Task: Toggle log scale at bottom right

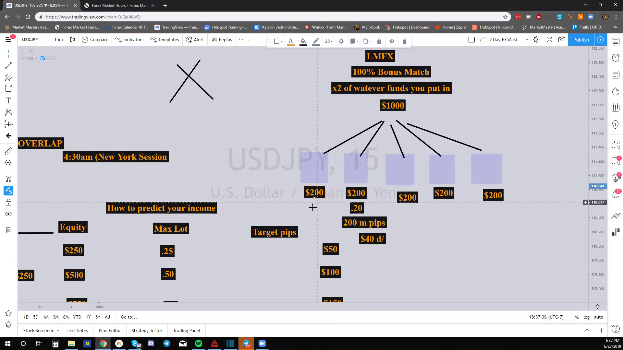Action: tap(586, 317)
